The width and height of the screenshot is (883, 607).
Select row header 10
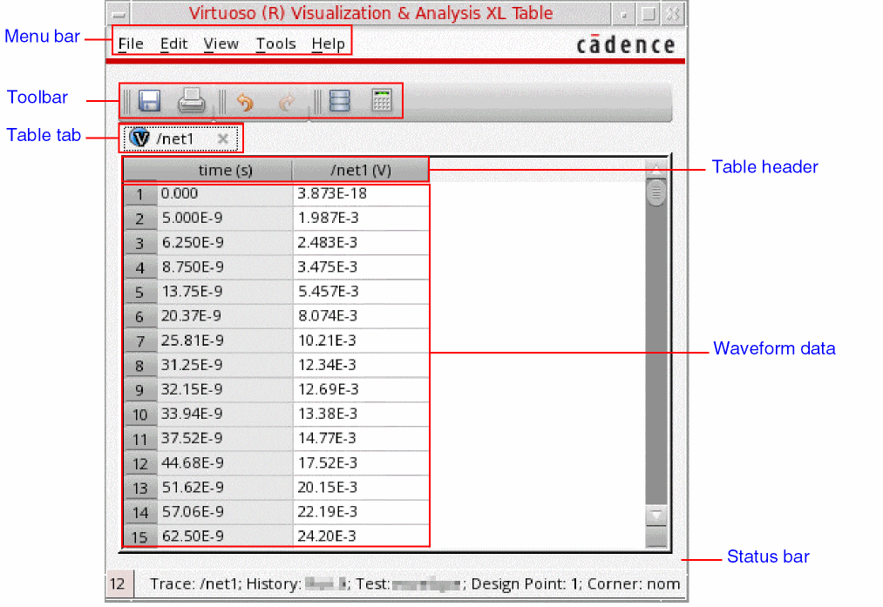point(139,415)
